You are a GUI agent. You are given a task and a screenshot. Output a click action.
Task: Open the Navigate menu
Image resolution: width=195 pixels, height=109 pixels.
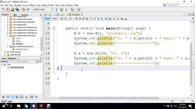18,5
